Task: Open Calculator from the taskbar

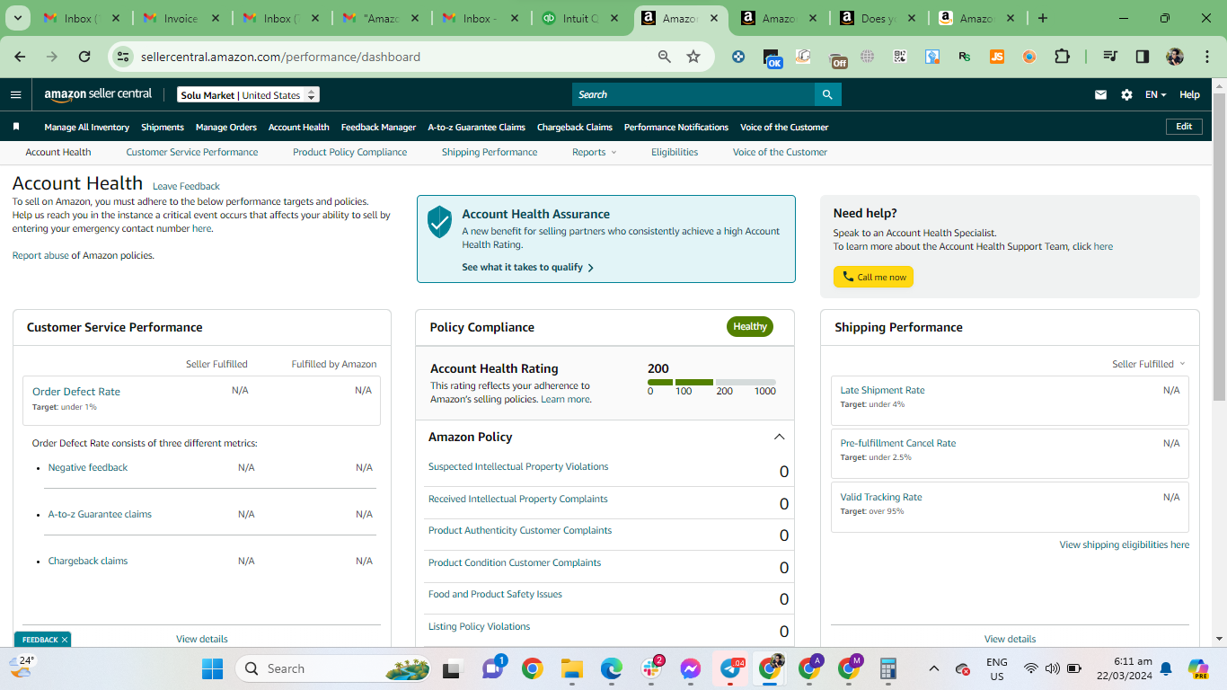Action: point(888,668)
